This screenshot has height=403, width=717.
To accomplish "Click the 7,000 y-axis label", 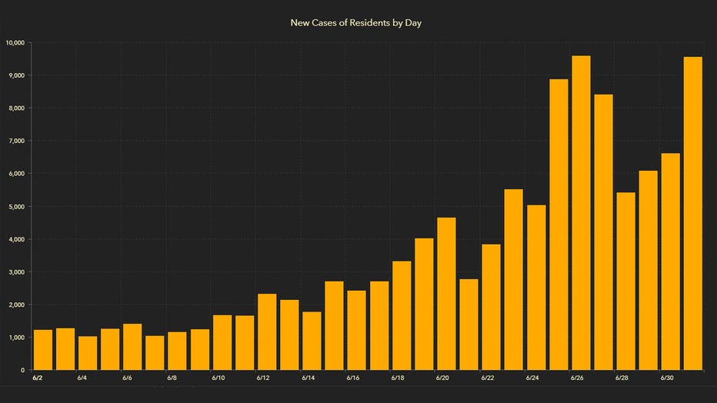I will (x=16, y=142).
